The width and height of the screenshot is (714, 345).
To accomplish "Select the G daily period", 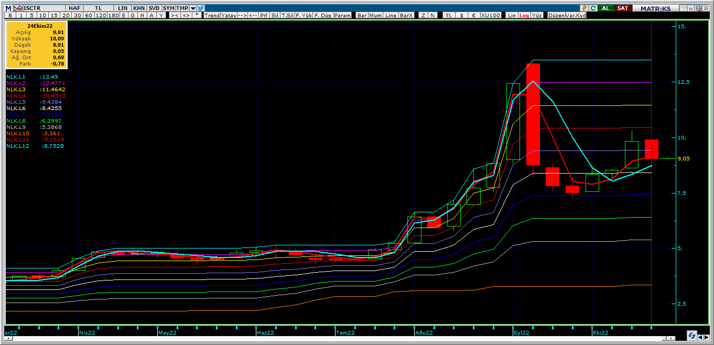I will coord(133,15).
